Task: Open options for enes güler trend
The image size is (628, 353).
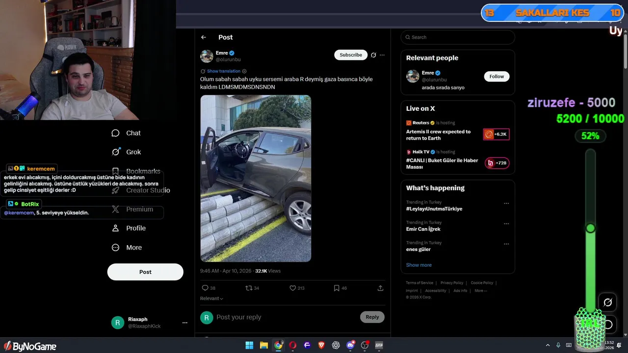Action: click(x=506, y=244)
